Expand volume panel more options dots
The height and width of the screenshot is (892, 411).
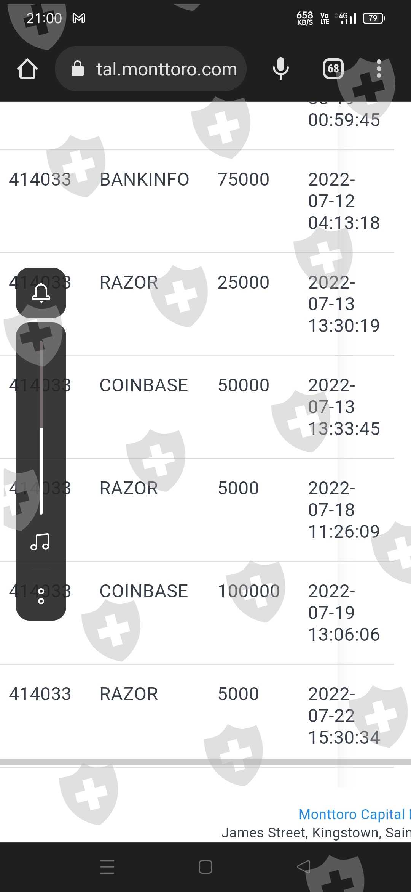coord(41,596)
